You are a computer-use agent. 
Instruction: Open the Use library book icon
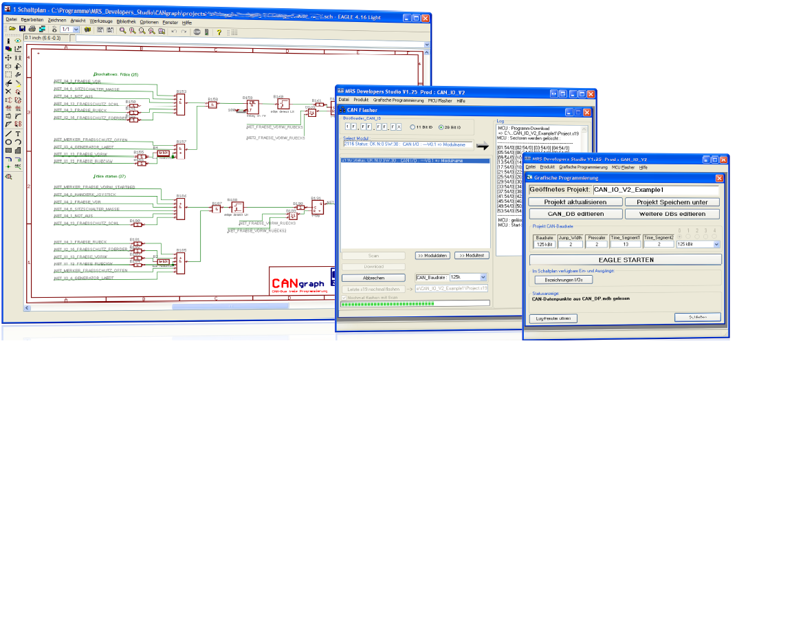click(87, 30)
